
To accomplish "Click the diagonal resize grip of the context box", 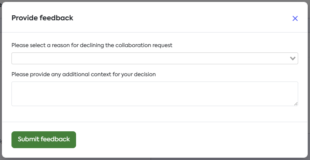I will tap(295, 103).
